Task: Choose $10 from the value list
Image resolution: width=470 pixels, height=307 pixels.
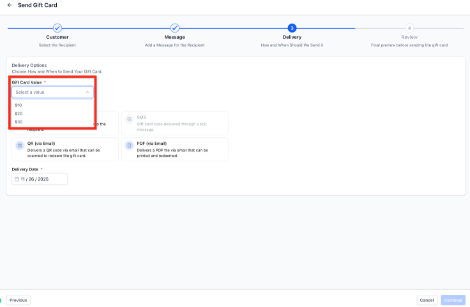Action: pyautogui.click(x=19, y=105)
